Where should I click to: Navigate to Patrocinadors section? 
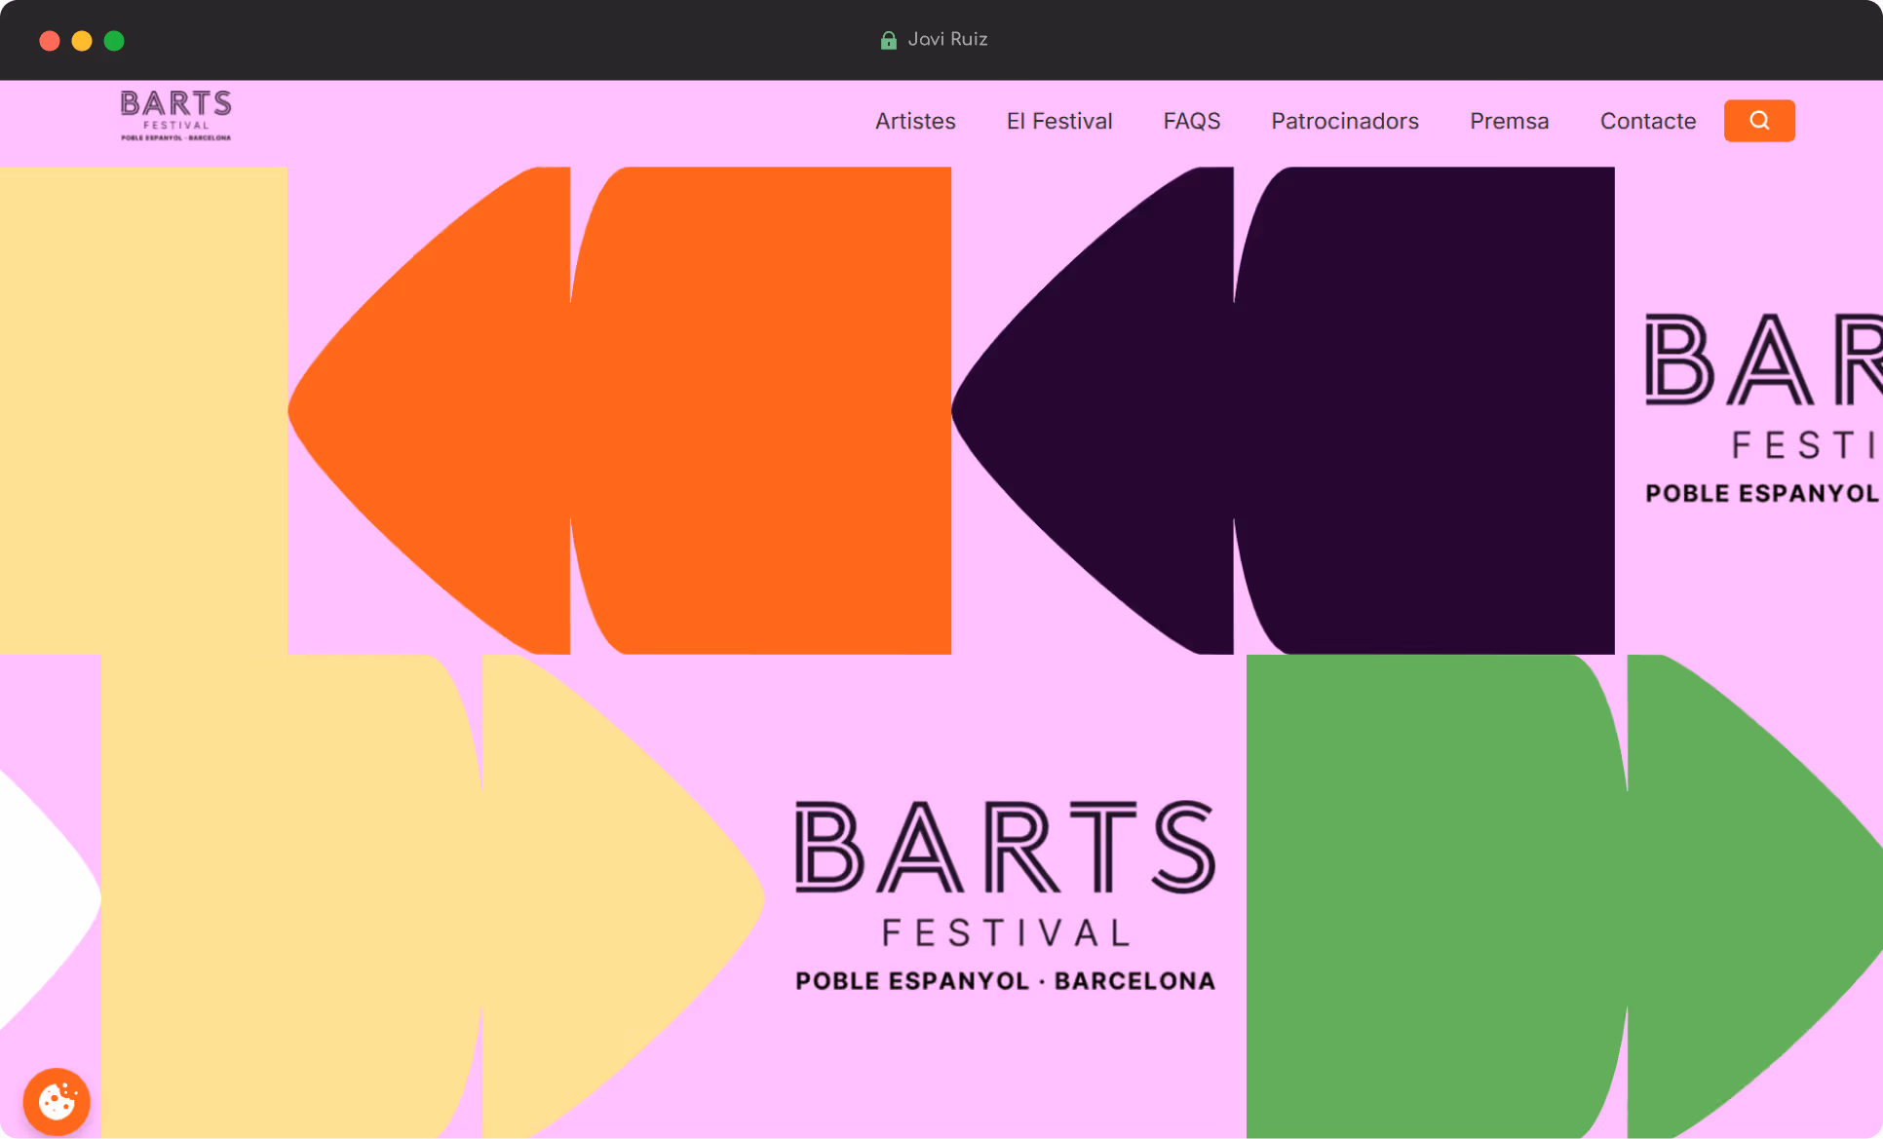[1344, 121]
